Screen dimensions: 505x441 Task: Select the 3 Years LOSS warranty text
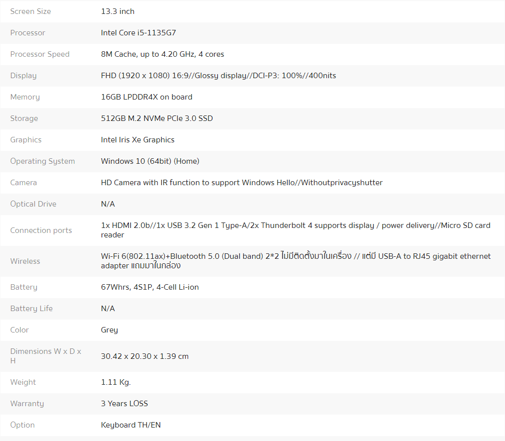[124, 403]
